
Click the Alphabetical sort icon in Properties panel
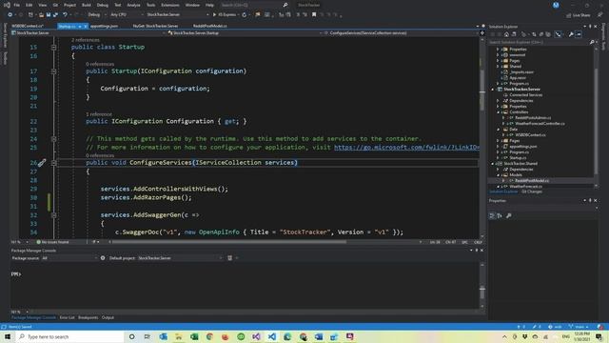coord(500,215)
